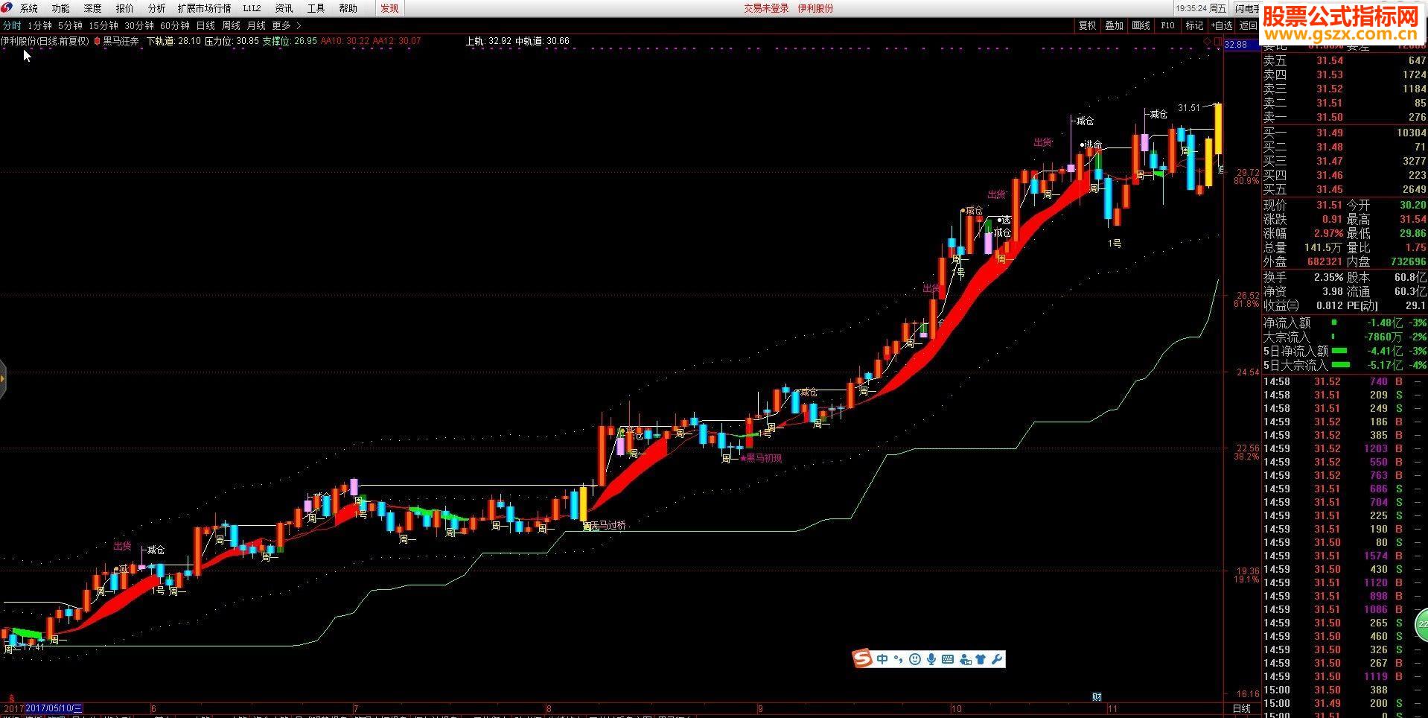Viewport: 1428px width, 718px height.
Task: Click the 2017/05/10 date label on axis
Action: coord(54,708)
